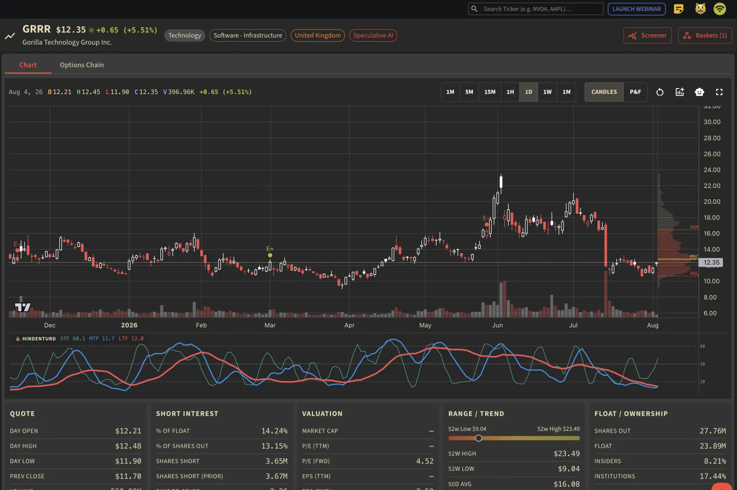The height and width of the screenshot is (490, 737).
Task: Click the SHORT INTEREST panel heading
Action: pyautogui.click(x=187, y=414)
